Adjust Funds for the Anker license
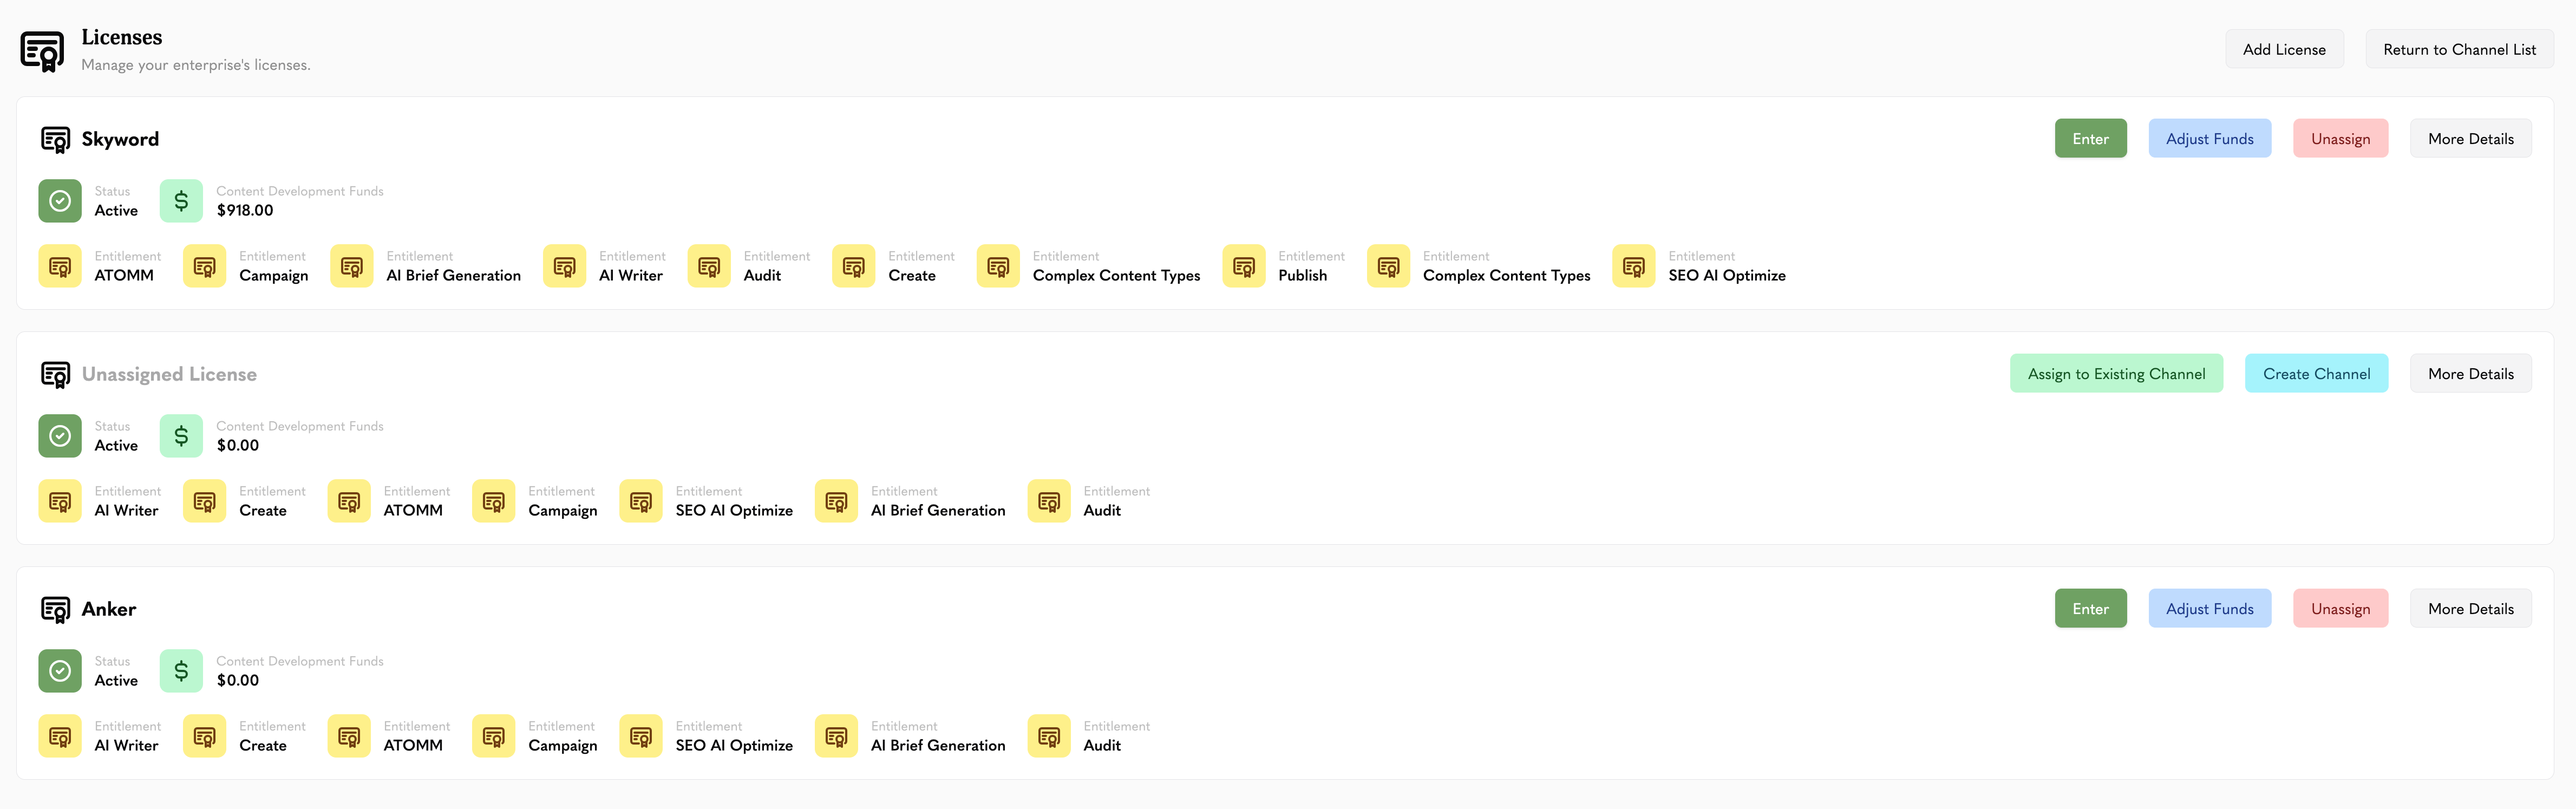The width and height of the screenshot is (2576, 809). coord(2209,609)
